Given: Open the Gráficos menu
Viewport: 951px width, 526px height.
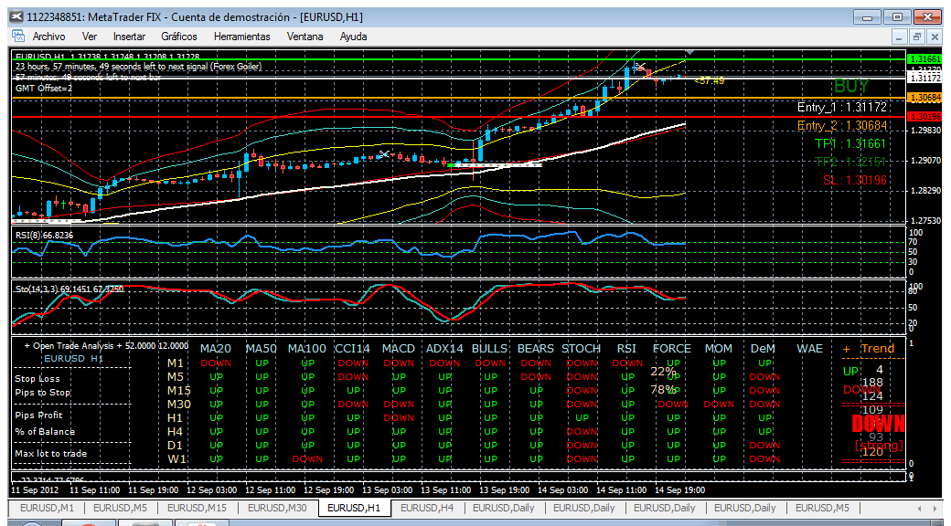Looking at the screenshot, I should [179, 37].
